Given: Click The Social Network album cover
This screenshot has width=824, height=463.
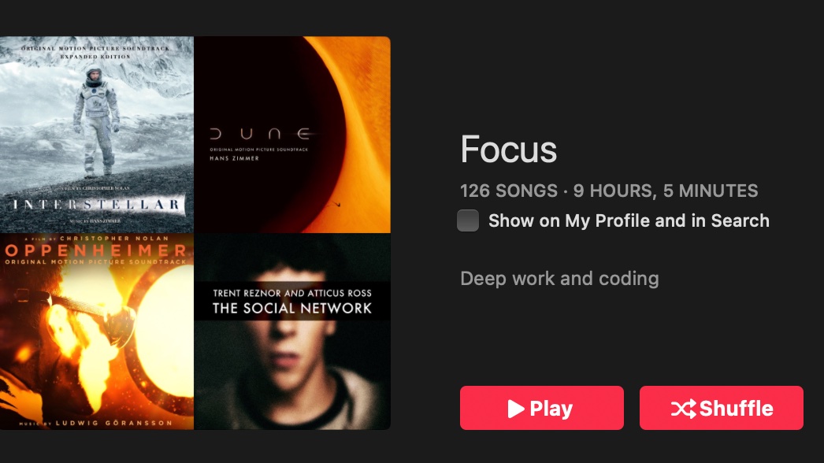Looking at the screenshot, I should point(292,331).
